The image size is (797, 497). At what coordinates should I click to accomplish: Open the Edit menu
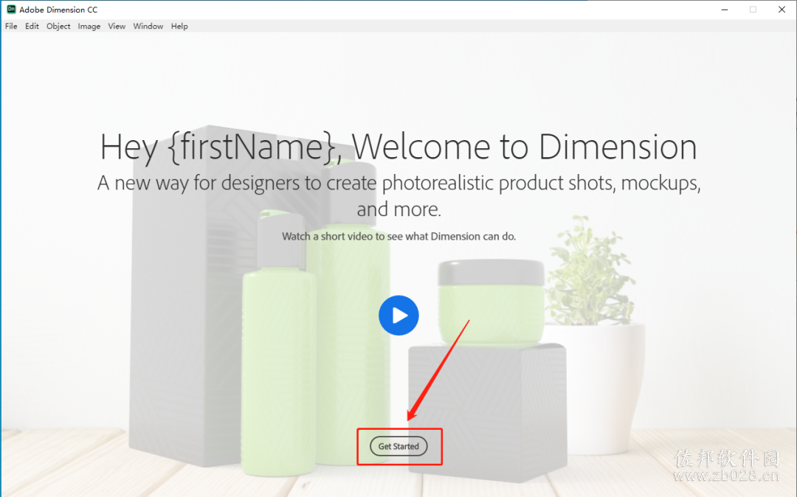tap(32, 26)
